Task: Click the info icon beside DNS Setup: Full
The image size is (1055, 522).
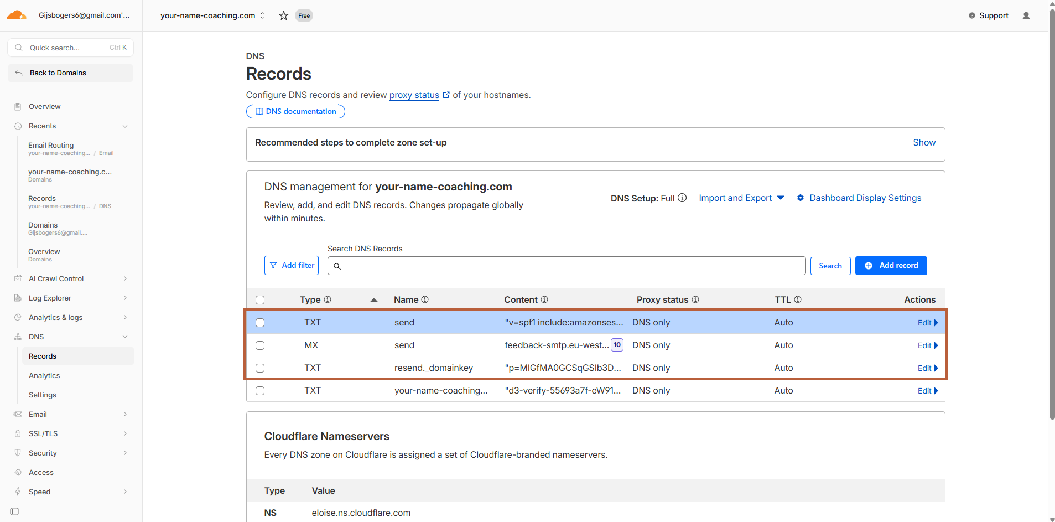Action: click(x=682, y=198)
